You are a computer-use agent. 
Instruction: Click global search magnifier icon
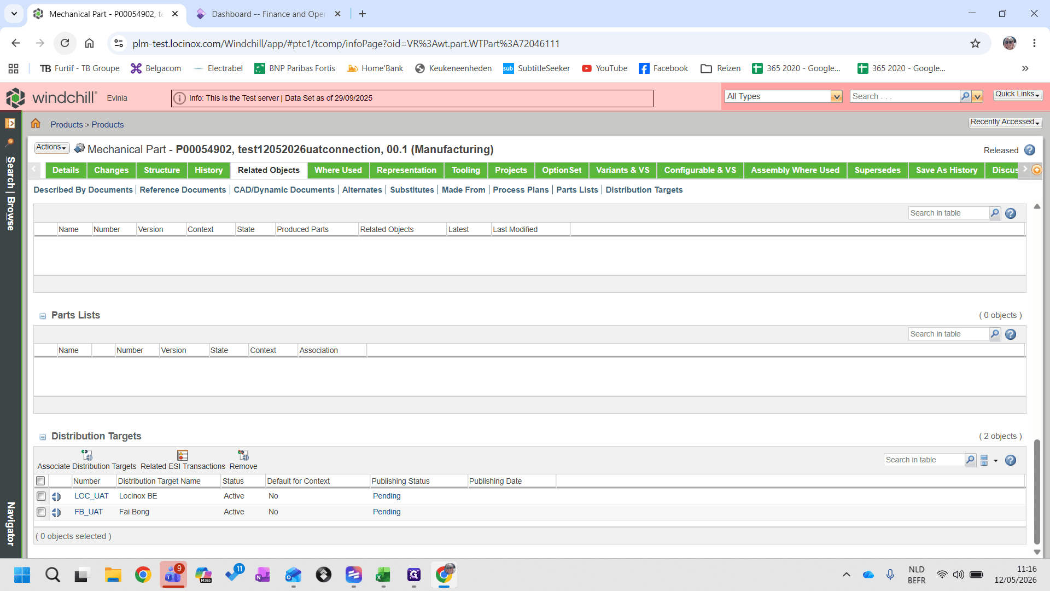pyautogui.click(x=965, y=96)
